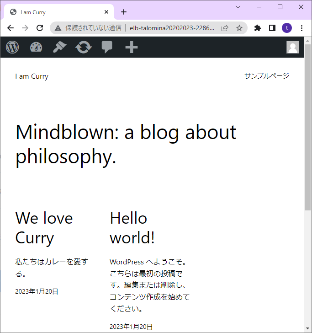Open the WordPress logo menu
Viewport: 312px width, 333px height.
click(x=12, y=47)
